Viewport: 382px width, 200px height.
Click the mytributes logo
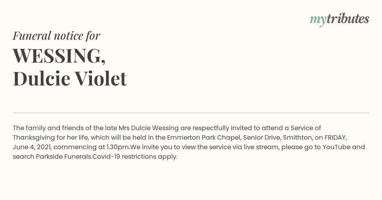coord(339,19)
